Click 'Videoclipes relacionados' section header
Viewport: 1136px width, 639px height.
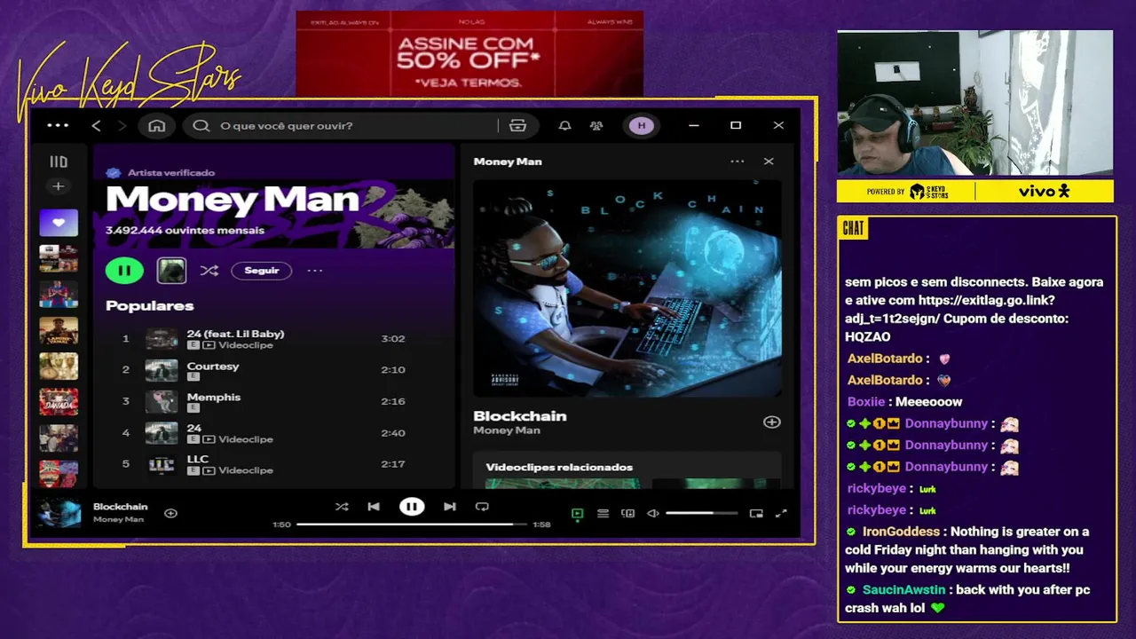click(559, 467)
